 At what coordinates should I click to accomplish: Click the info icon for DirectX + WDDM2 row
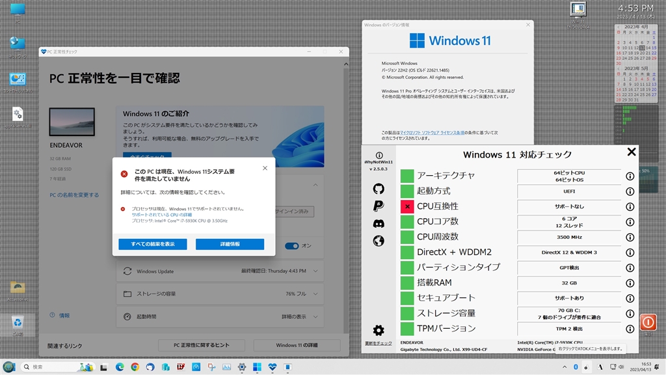tap(630, 253)
